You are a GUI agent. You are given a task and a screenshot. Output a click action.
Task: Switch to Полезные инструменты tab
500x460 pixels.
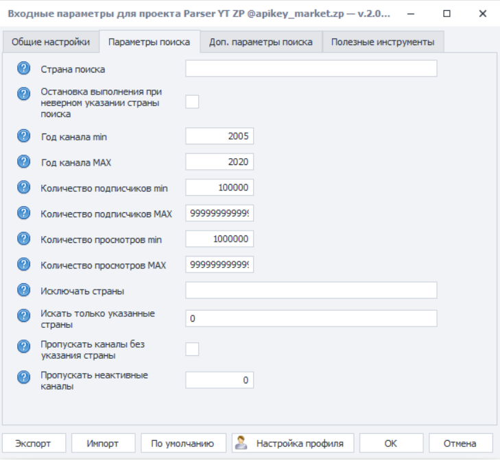point(383,42)
